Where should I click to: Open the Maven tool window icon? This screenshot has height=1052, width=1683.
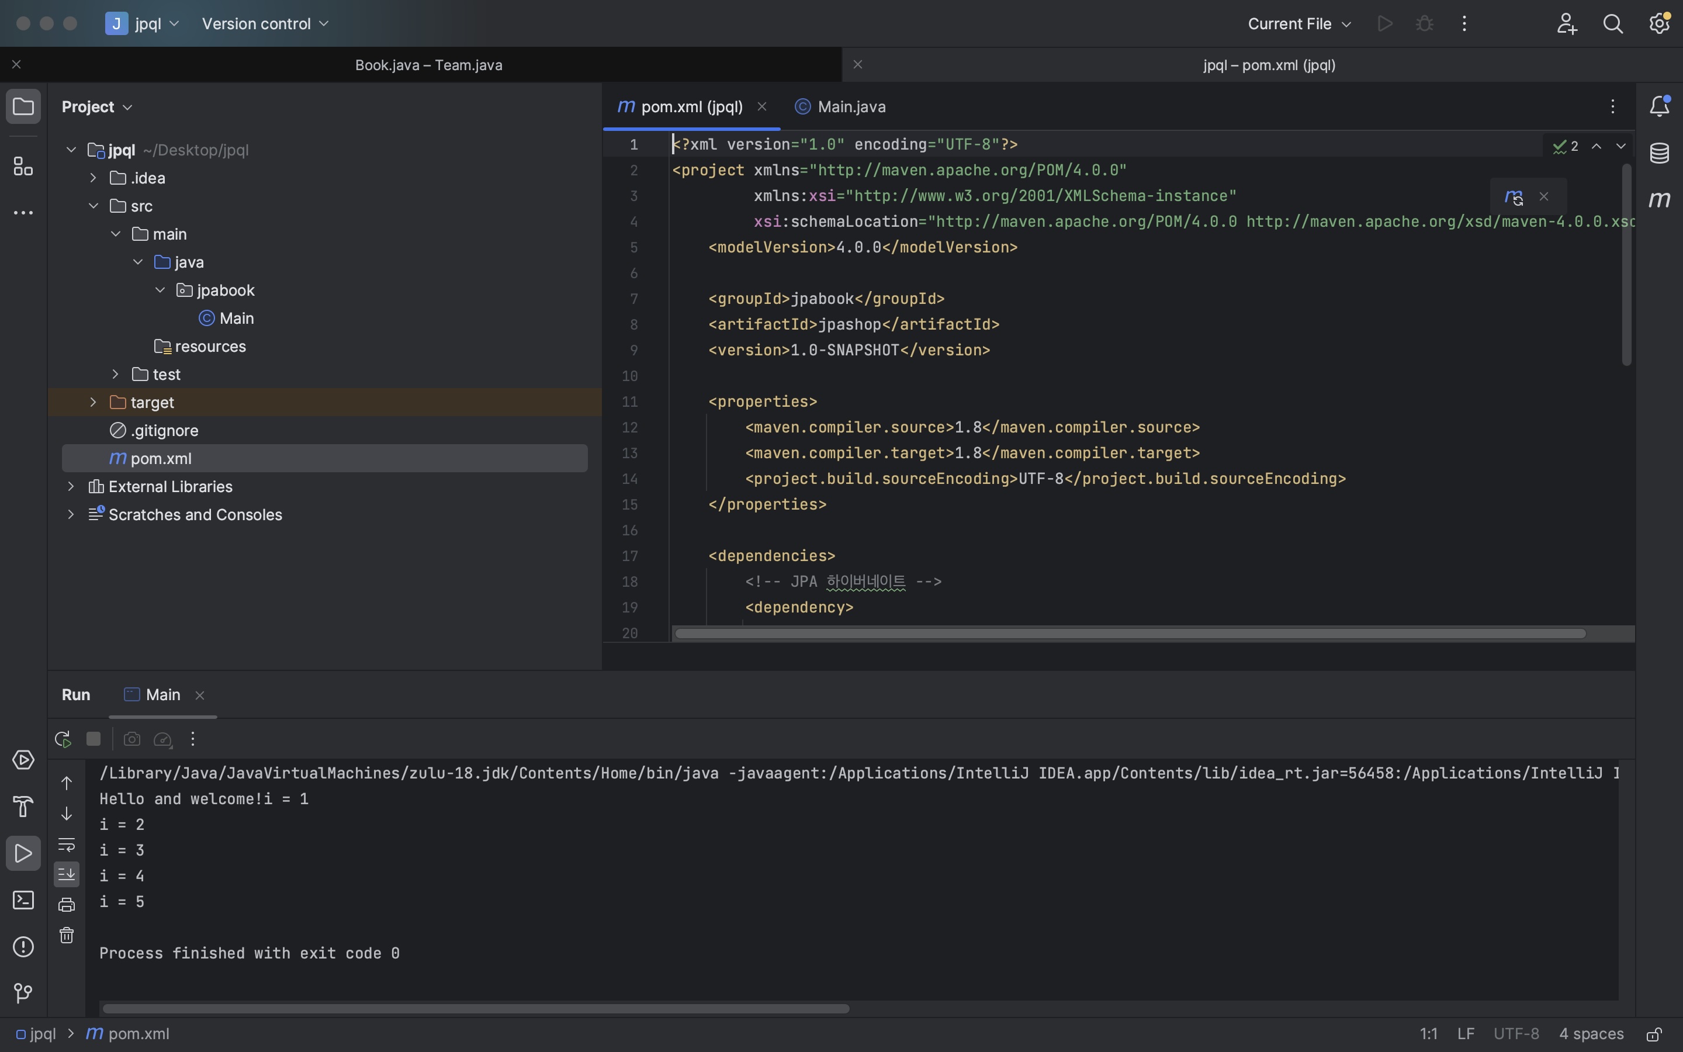[x=1660, y=200]
